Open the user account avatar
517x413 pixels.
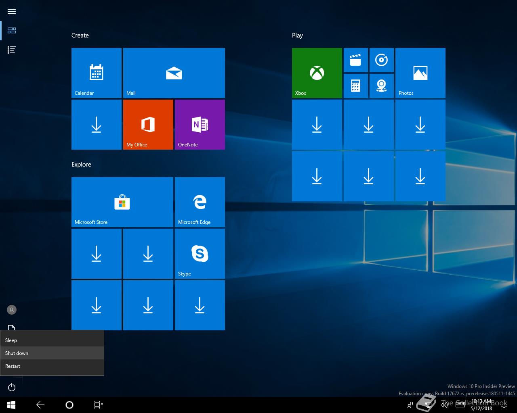pos(12,310)
